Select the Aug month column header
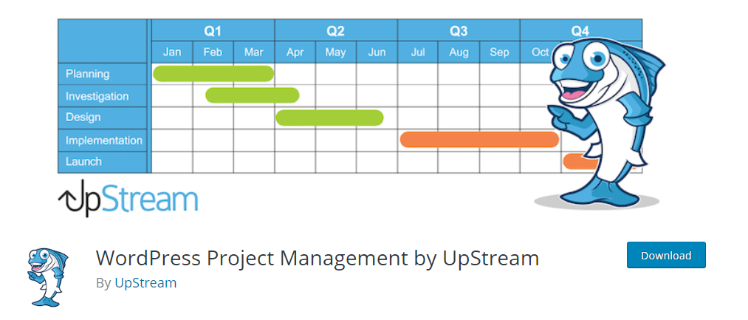 (459, 52)
